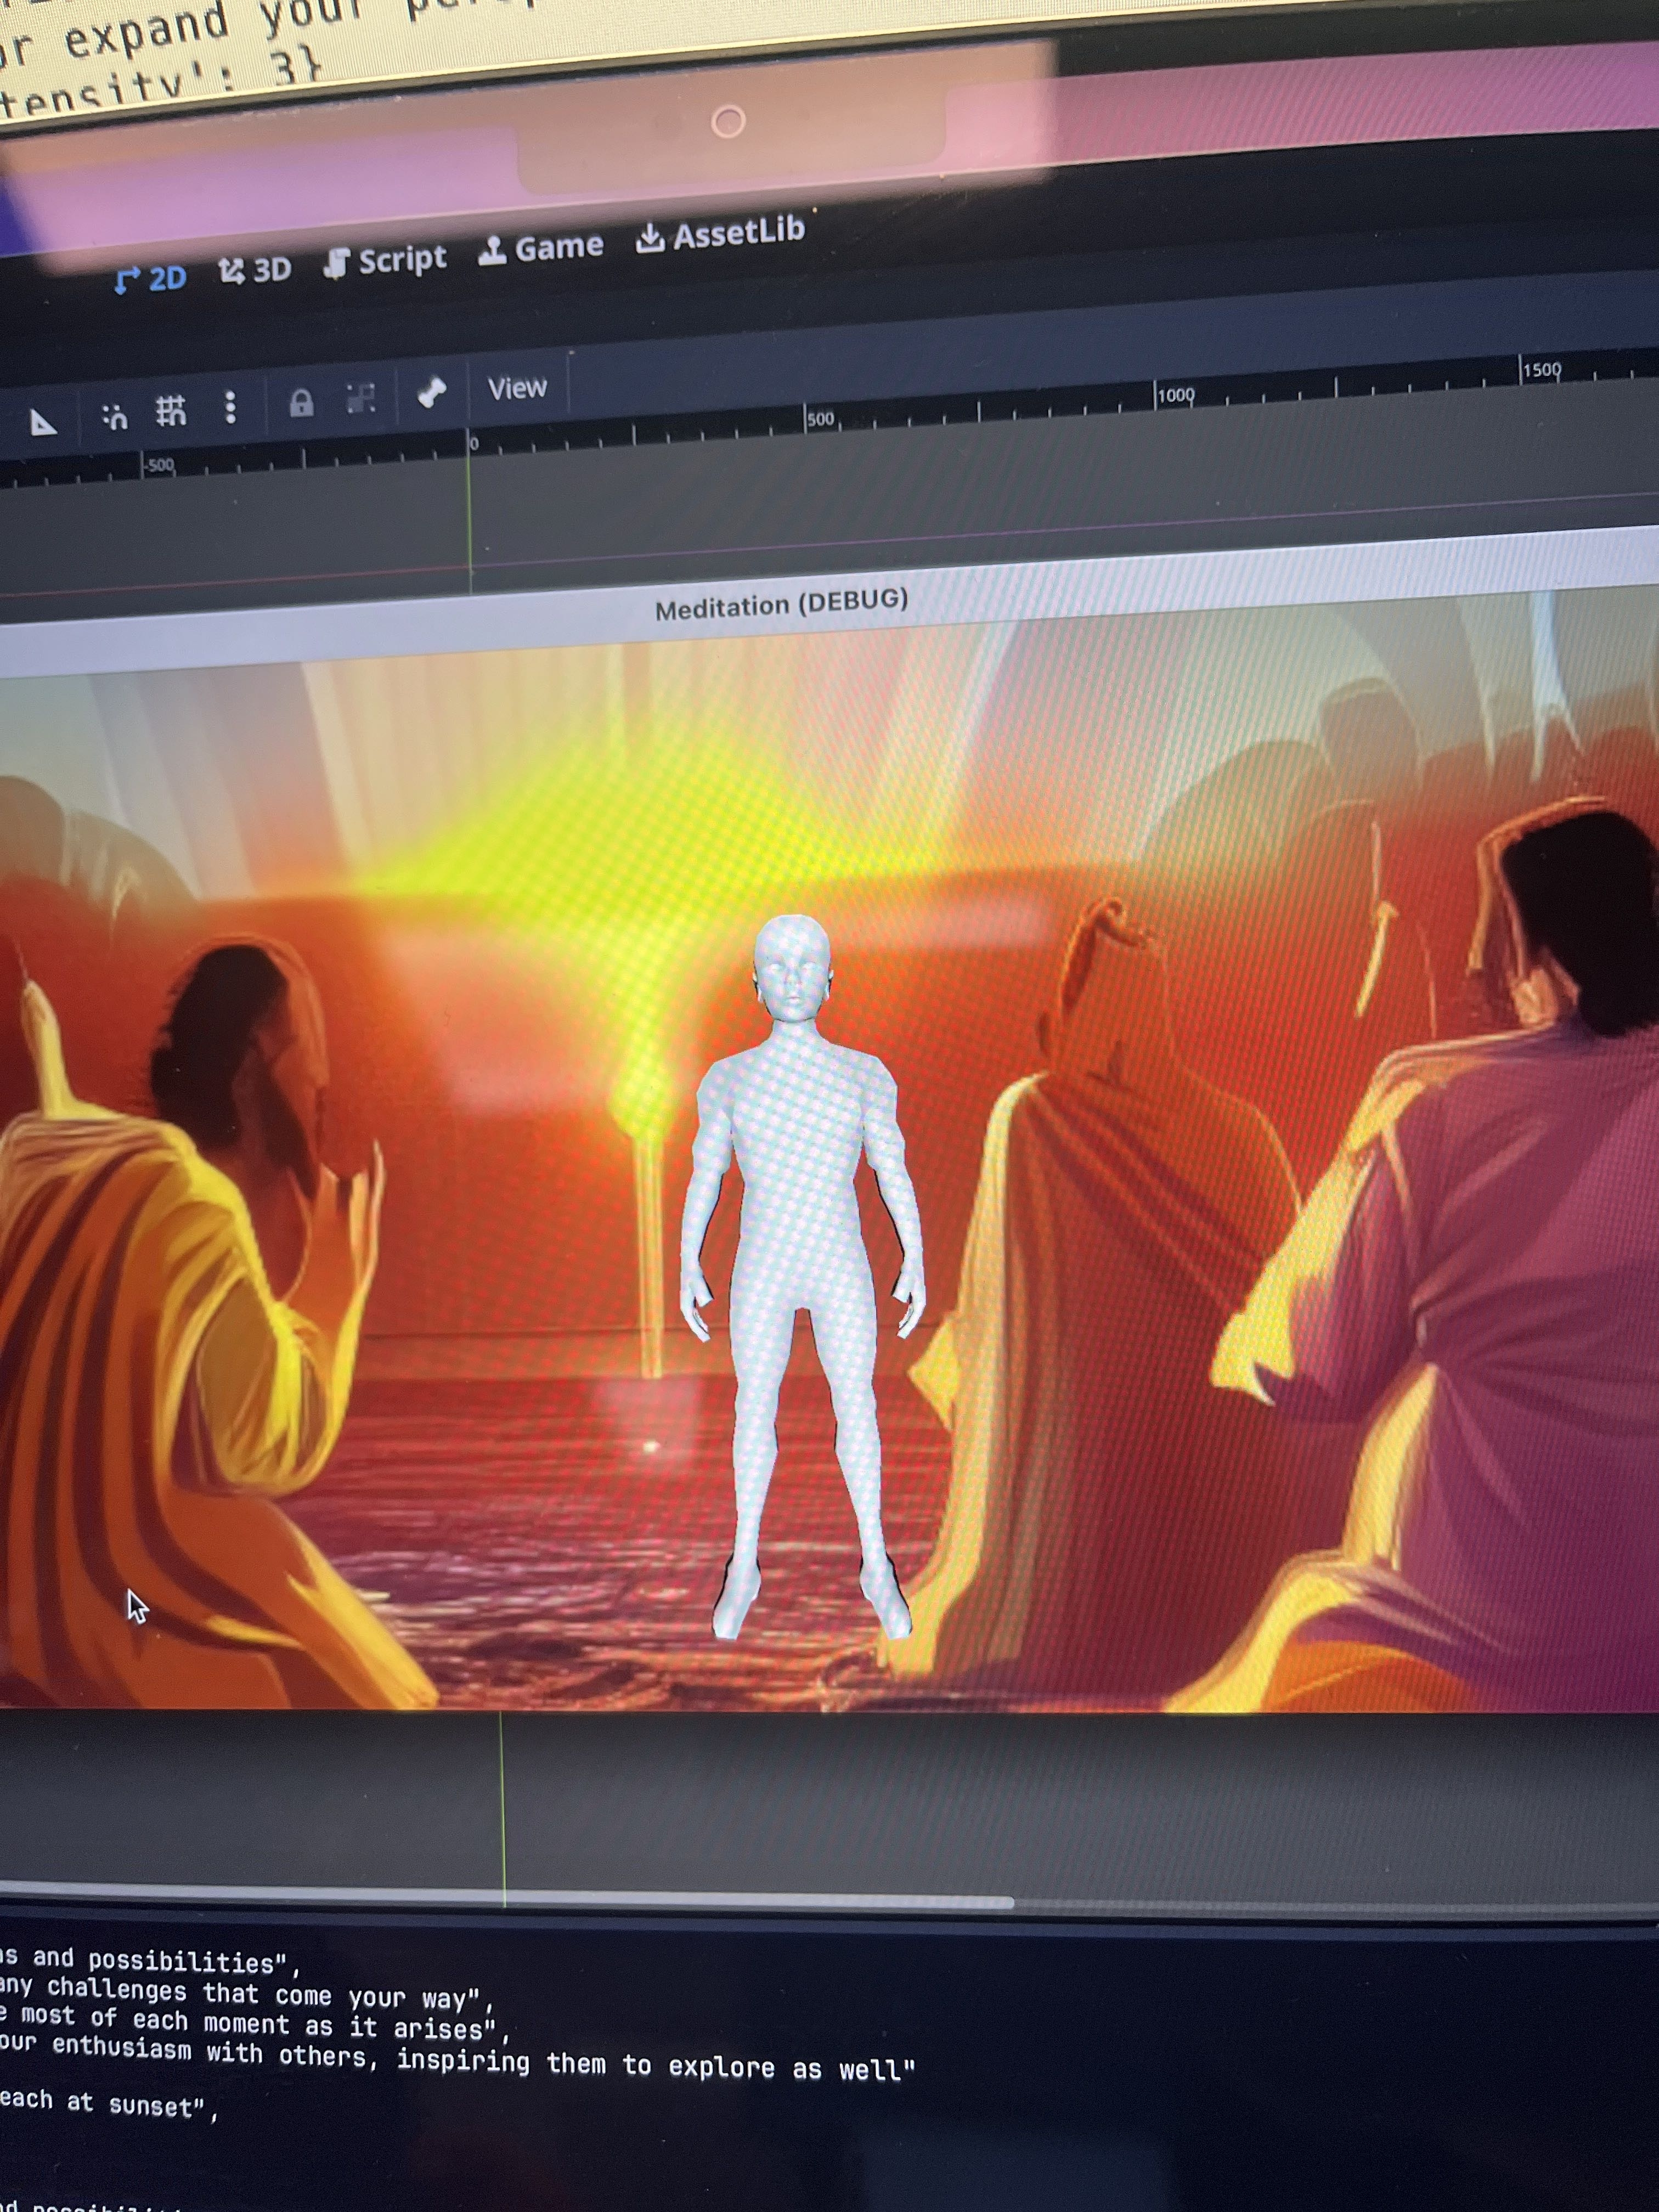The height and width of the screenshot is (2212, 1659).
Task: Click the 500 mark on horizontal ruler
Action: (x=819, y=420)
